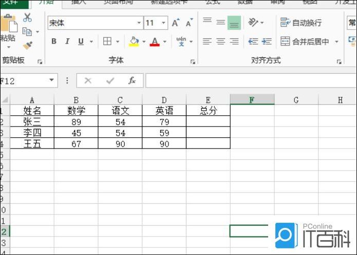Apply the red font color A
This screenshot has height=255, width=357.
coord(155,41)
